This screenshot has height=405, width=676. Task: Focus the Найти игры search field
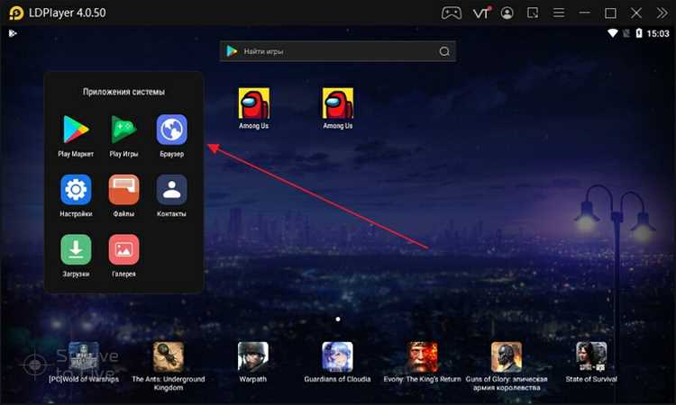(338, 51)
